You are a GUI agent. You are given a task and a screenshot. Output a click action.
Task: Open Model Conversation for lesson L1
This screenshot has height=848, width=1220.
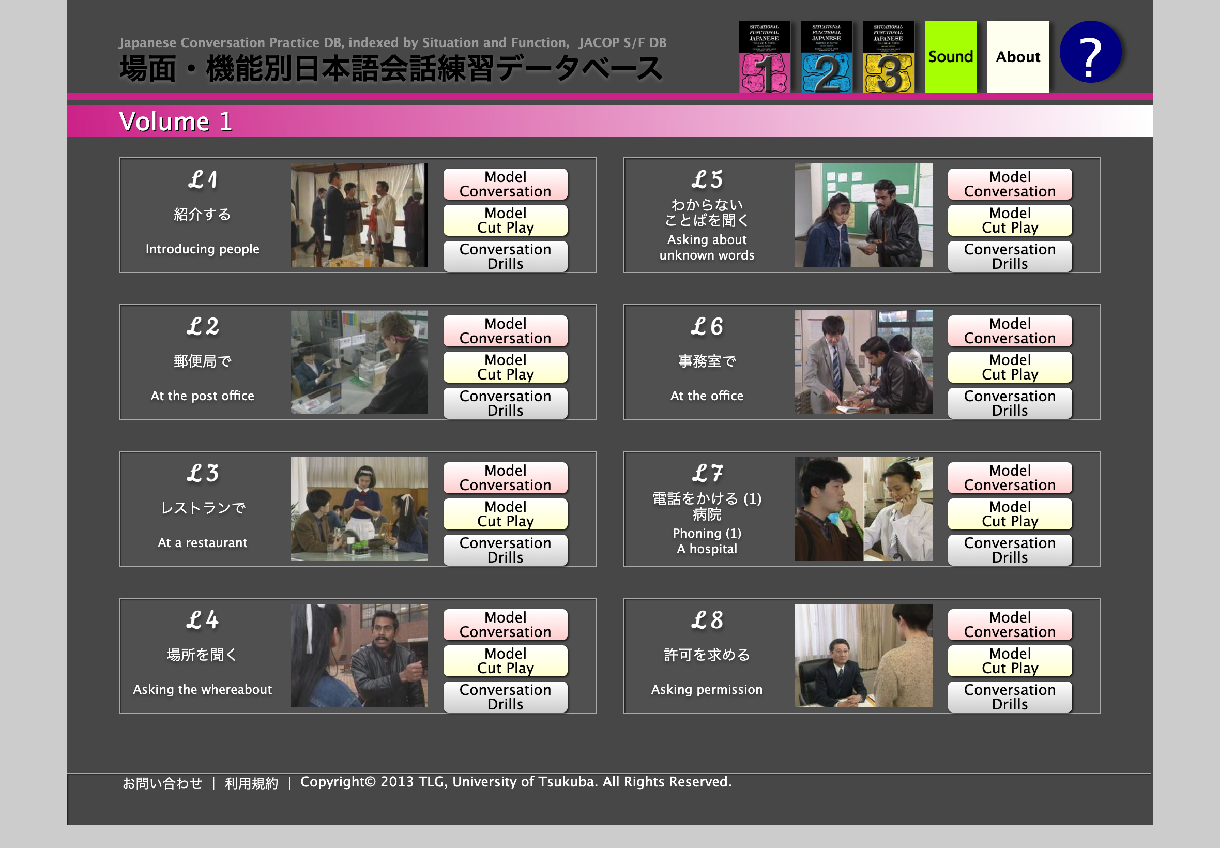click(x=505, y=184)
